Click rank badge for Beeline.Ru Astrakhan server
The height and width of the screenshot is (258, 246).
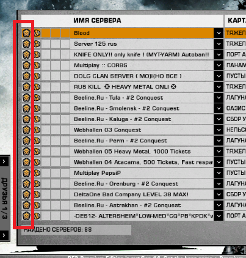(26, 205)
